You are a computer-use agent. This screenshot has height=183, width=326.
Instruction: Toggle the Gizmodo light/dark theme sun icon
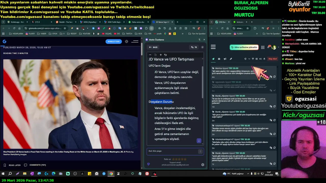point(127,41)
